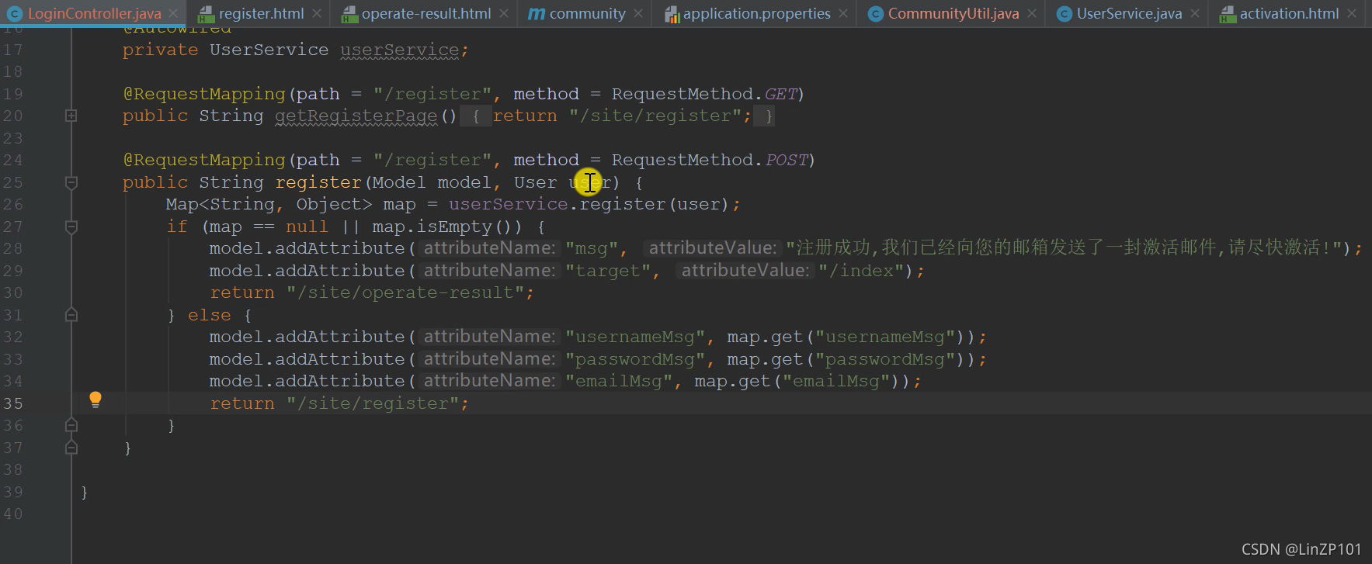Click RequestMethod.POST on line 24
This screenshot has height=564, width=1372.
click(x=709, y=160)
